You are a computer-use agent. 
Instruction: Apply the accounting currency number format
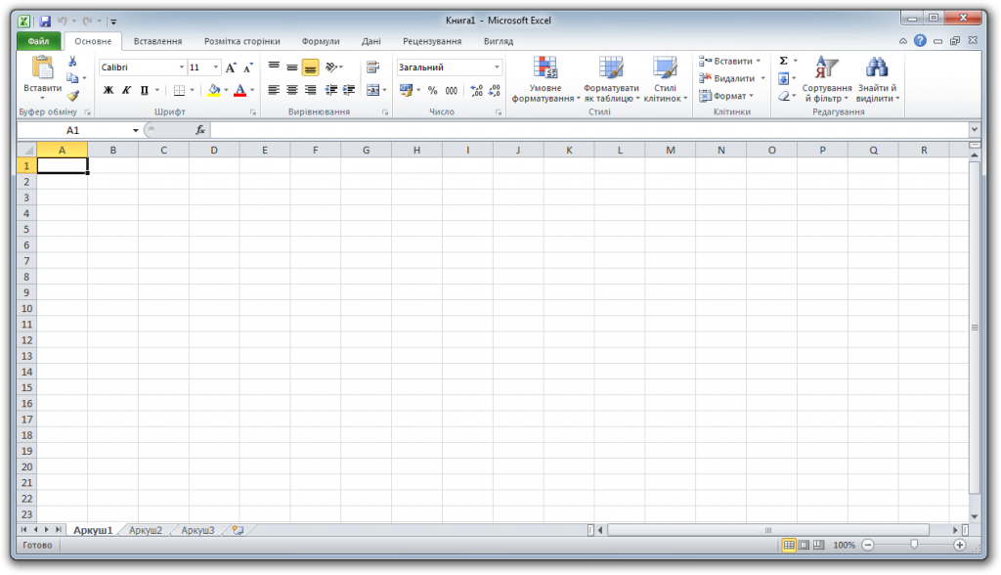point(406,90)
